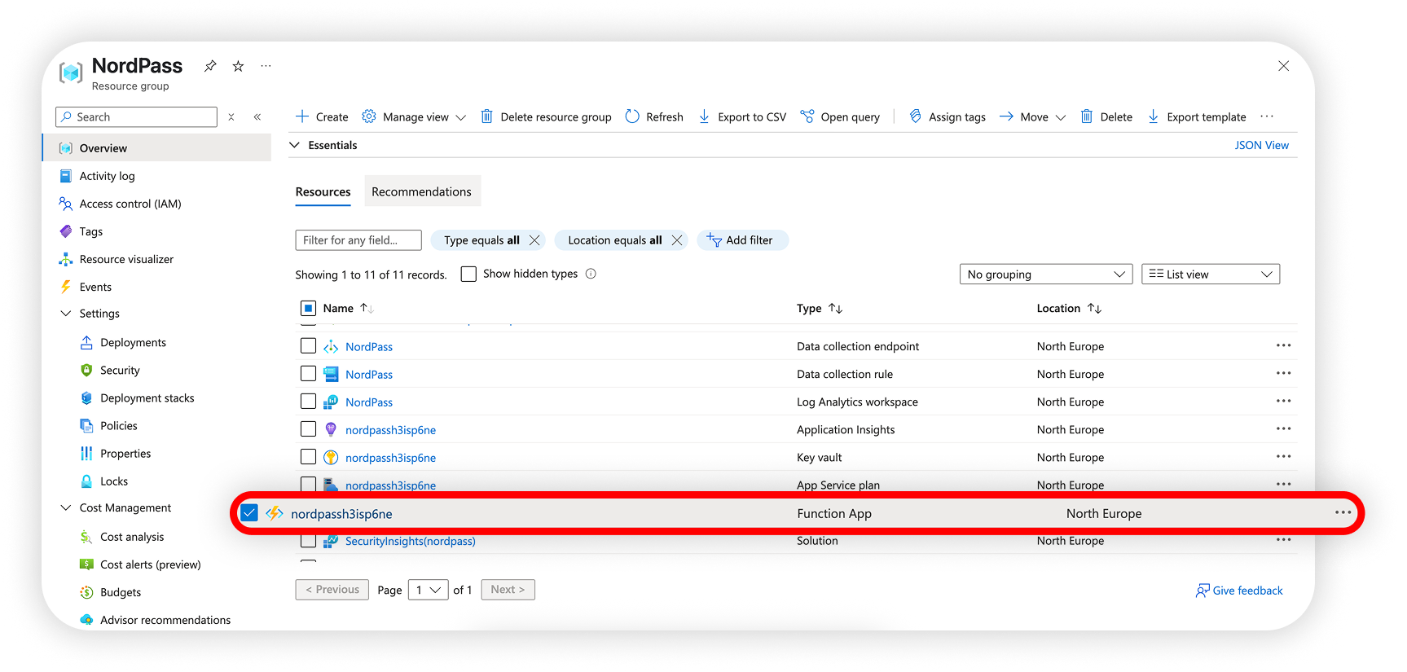
Task: Click the Assign tags icon
Action: [x=915, y=116]
